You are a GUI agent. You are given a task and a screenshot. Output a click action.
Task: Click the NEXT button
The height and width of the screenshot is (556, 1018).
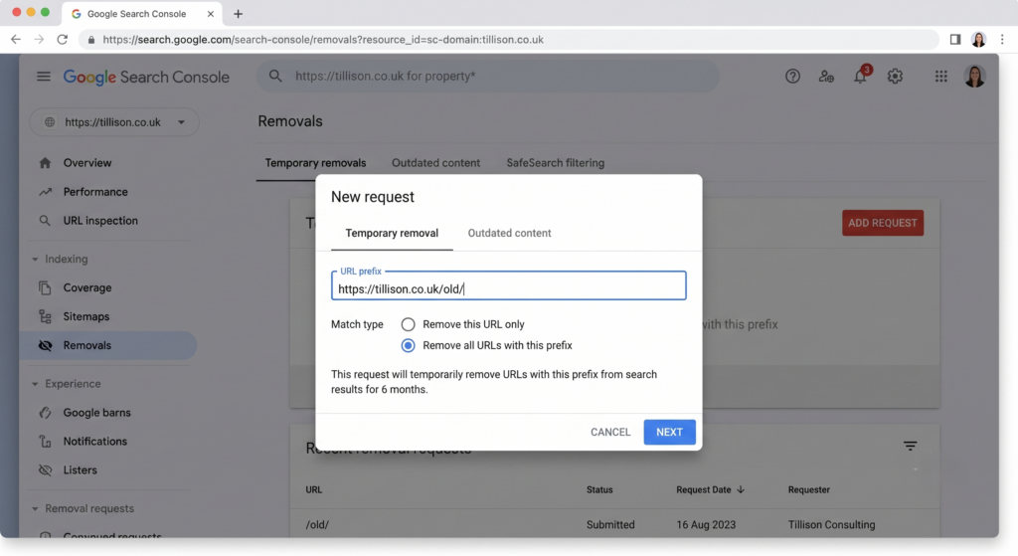(x=669, y=432)
